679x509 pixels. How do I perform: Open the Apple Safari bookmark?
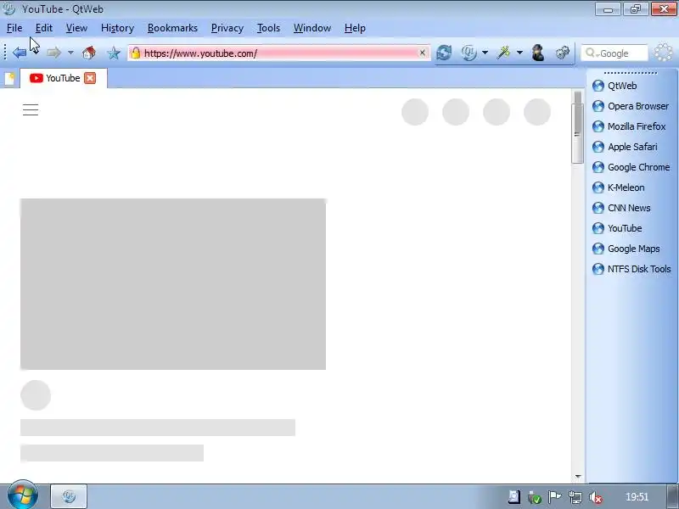625,147
